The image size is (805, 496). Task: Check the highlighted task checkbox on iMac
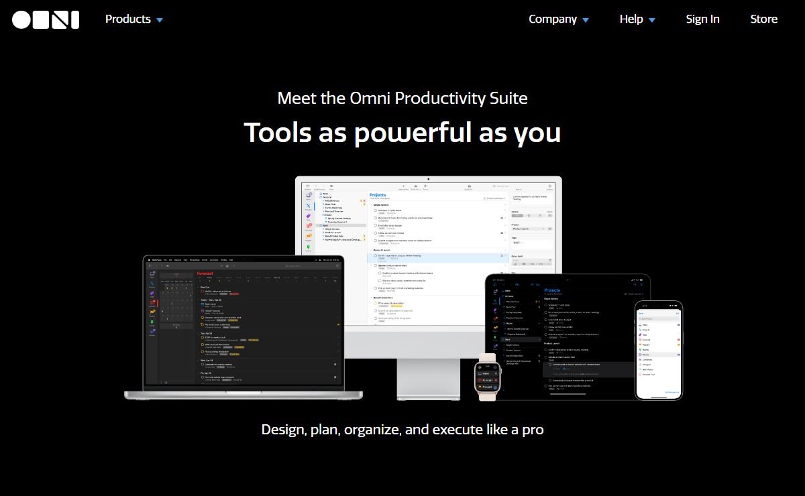point(376,255)
